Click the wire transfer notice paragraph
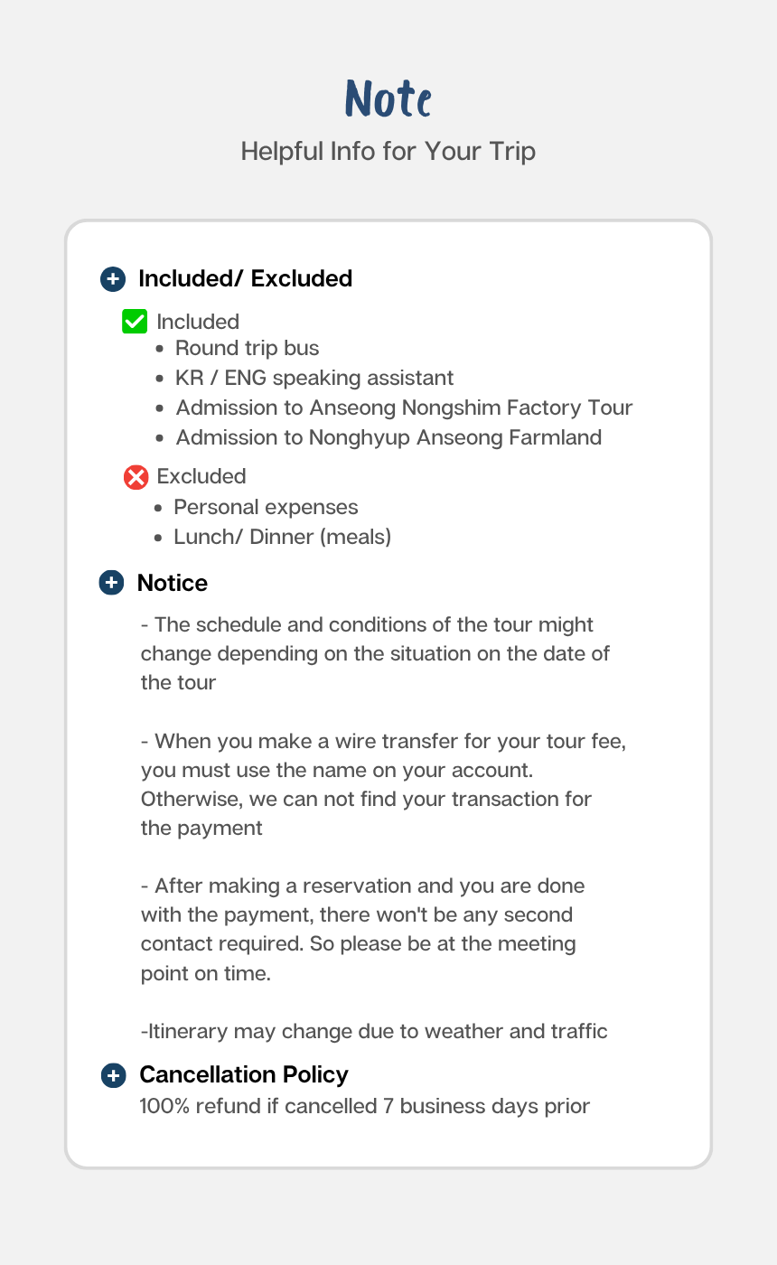 [x=384, y=784]
